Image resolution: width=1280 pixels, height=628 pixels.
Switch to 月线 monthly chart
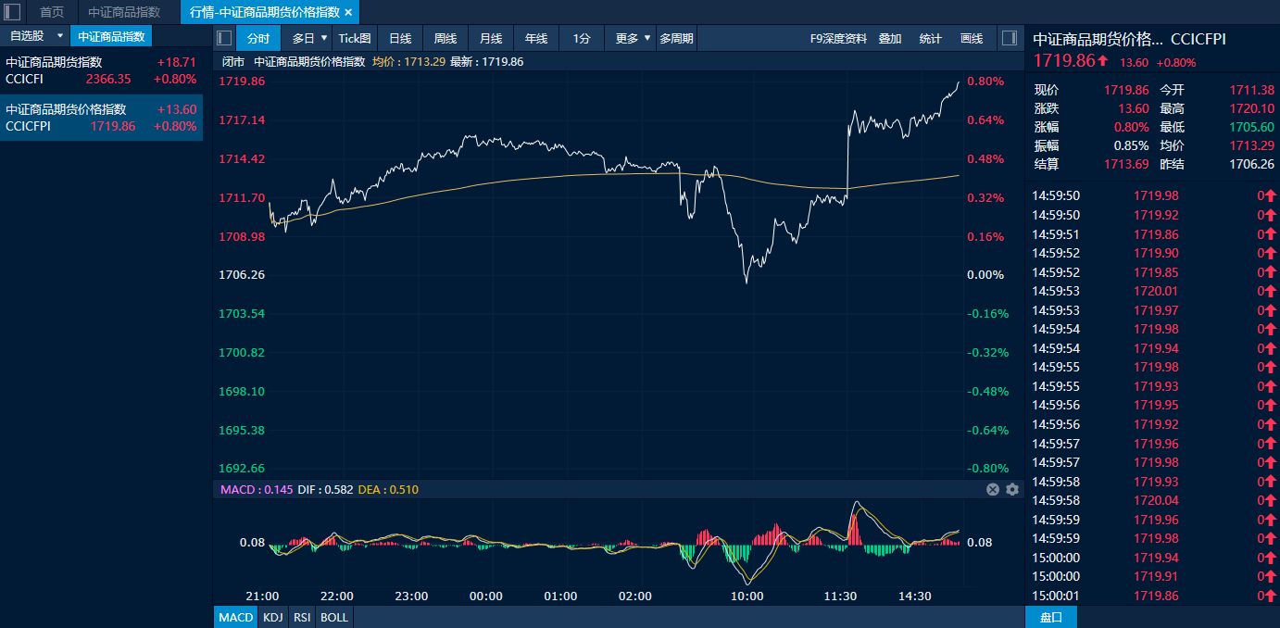pos(491,38)
